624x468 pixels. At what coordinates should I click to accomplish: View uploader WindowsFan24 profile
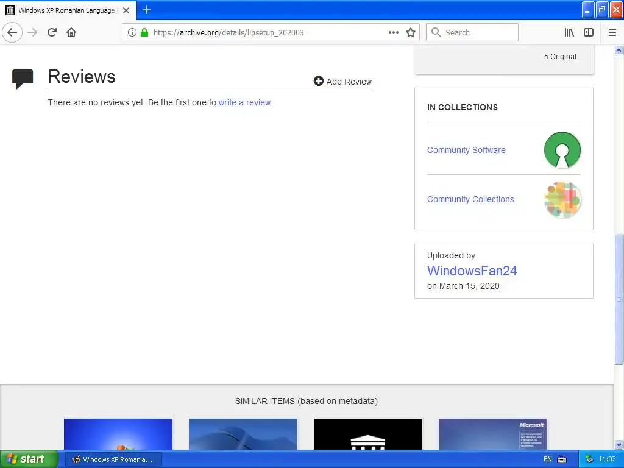click(x=472, y=271)
